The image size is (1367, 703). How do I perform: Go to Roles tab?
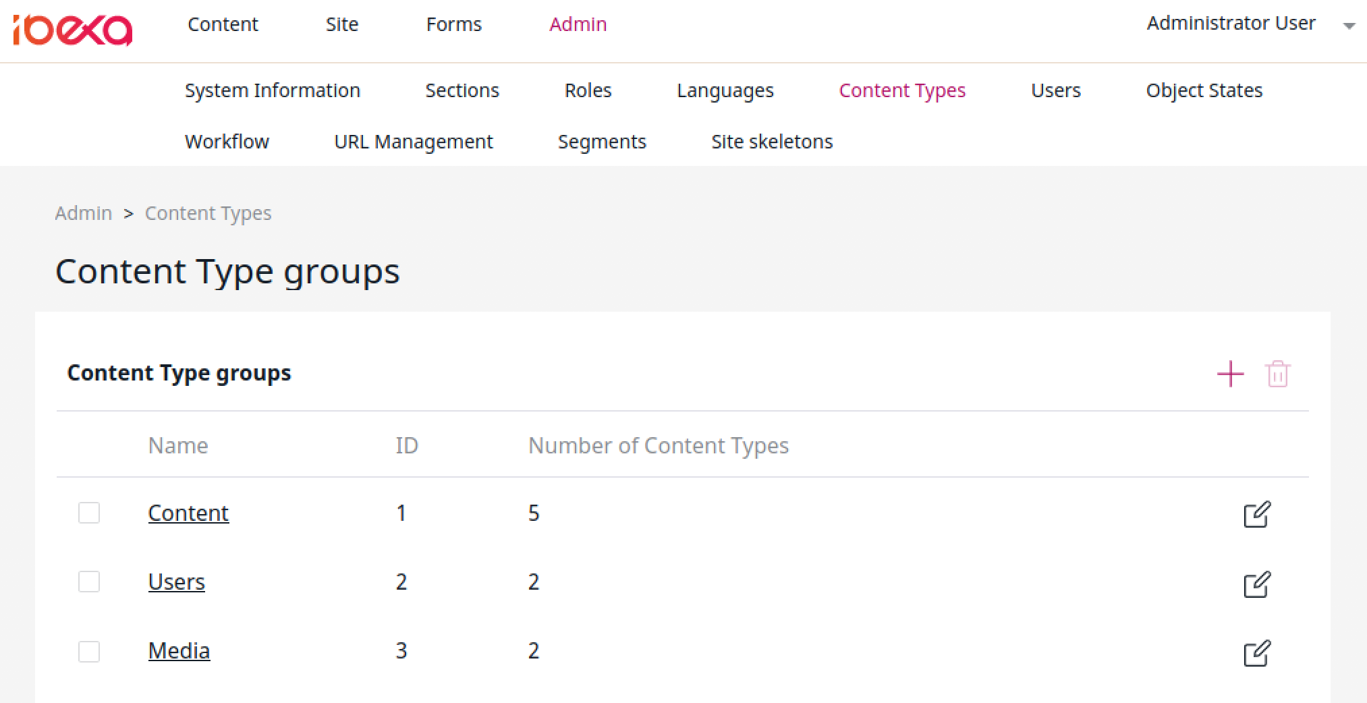click(588, 90)
